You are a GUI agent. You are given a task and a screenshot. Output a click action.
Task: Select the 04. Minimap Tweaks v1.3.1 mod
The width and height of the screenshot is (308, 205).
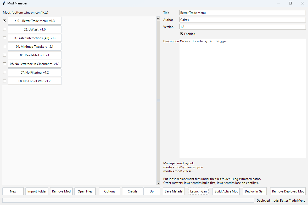click(35, 47)
